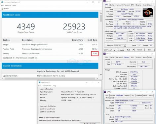The width and height of the screenshot is (156, 124).
Task: Click the System Information section header
Action: pyautogui.click(x=50, y=66)
